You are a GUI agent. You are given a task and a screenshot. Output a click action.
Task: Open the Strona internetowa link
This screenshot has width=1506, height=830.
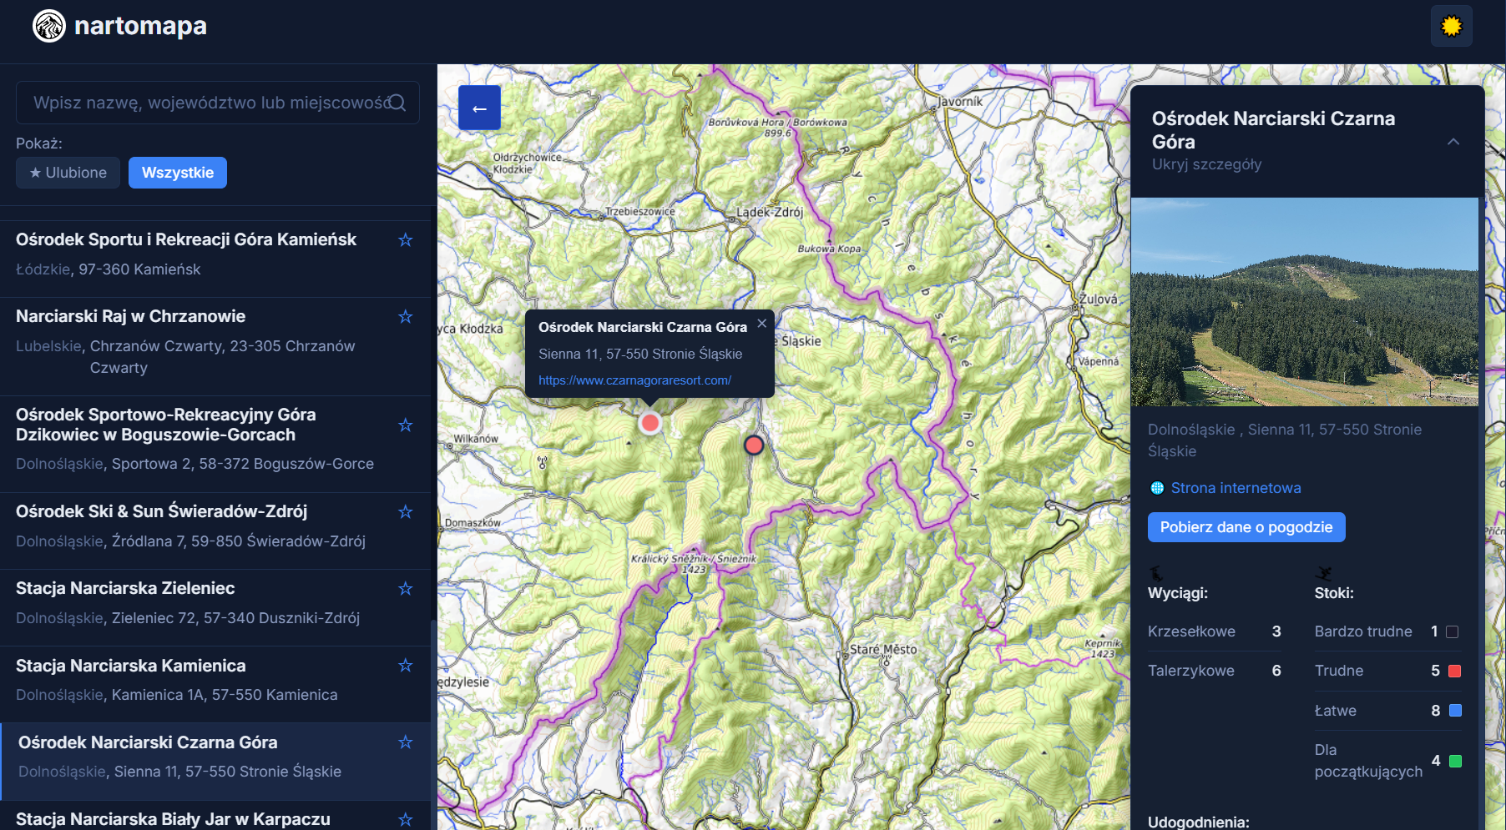(1236, 488)
